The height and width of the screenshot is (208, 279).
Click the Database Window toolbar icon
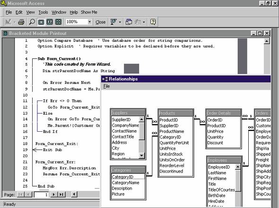coord(129,22)
